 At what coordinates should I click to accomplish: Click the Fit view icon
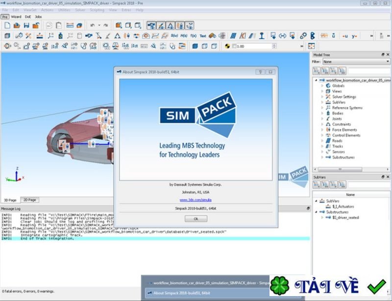click(x=311, y=46)
